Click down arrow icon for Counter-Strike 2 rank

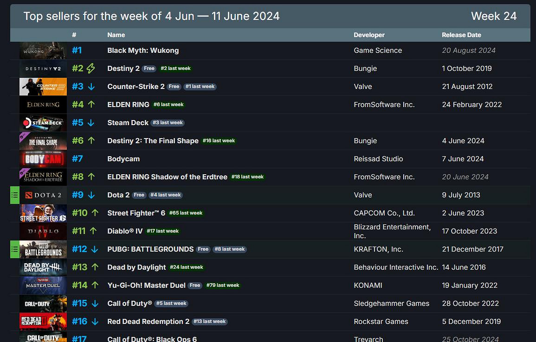[x=91, y=87]
